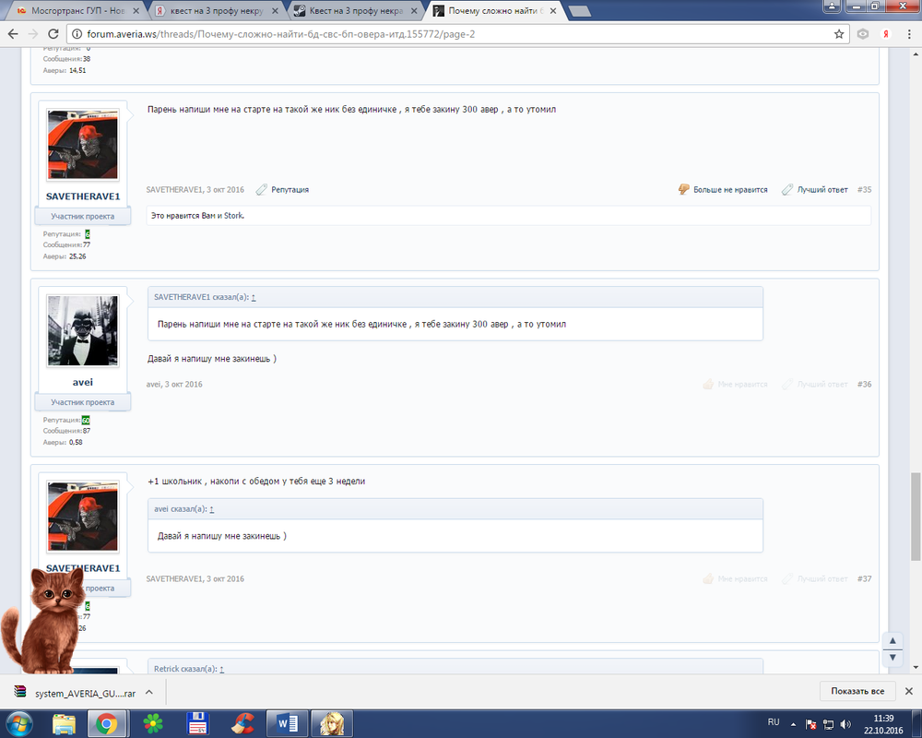The image size is (922, 738).
Task: Open the ICQ green flower taskbar icon
Action: (x=152, y=722)
